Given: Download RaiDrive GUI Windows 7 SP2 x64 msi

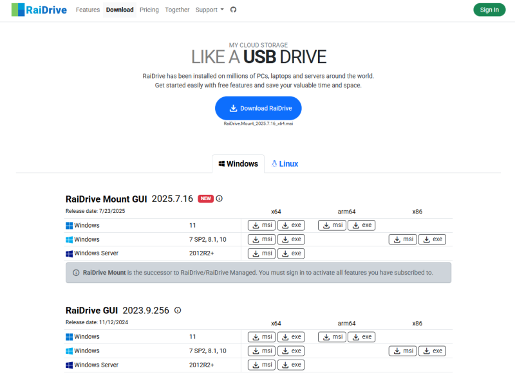Looking at the screenshot, I should (x=262, y=351).
